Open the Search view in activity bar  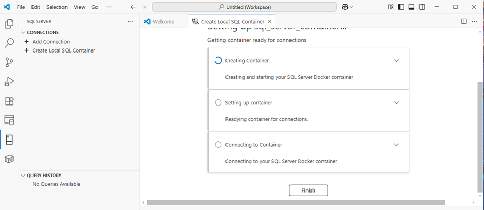click(x=9, y=43)
